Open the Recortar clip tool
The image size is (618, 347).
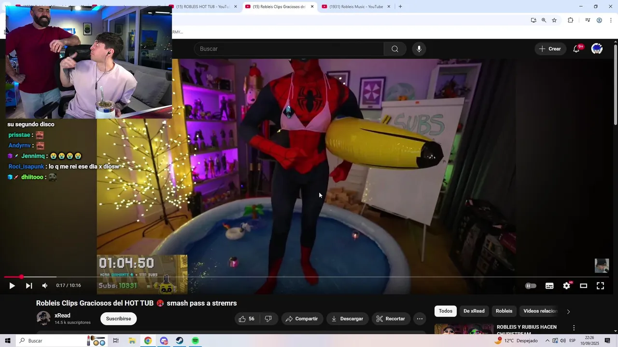tap(391, 319)
